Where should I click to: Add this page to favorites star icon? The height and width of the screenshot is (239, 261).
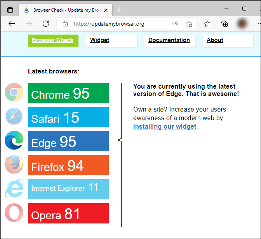pyautogui.click(x=189, y=24)
